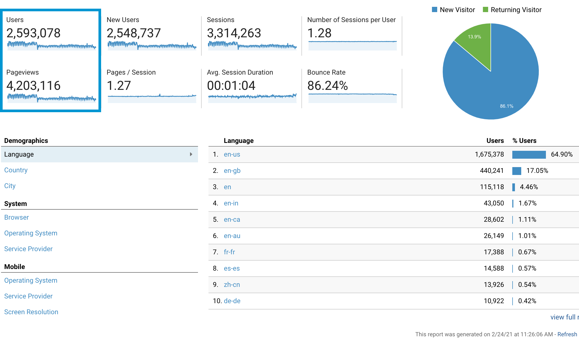Open the Country demographics report
The width and height of the screenshot is (579, 341).
click(16, 170)
